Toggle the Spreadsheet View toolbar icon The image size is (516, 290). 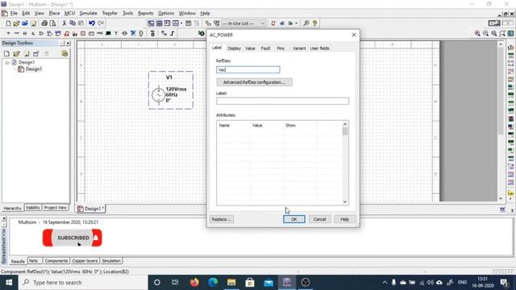[159, 23]
